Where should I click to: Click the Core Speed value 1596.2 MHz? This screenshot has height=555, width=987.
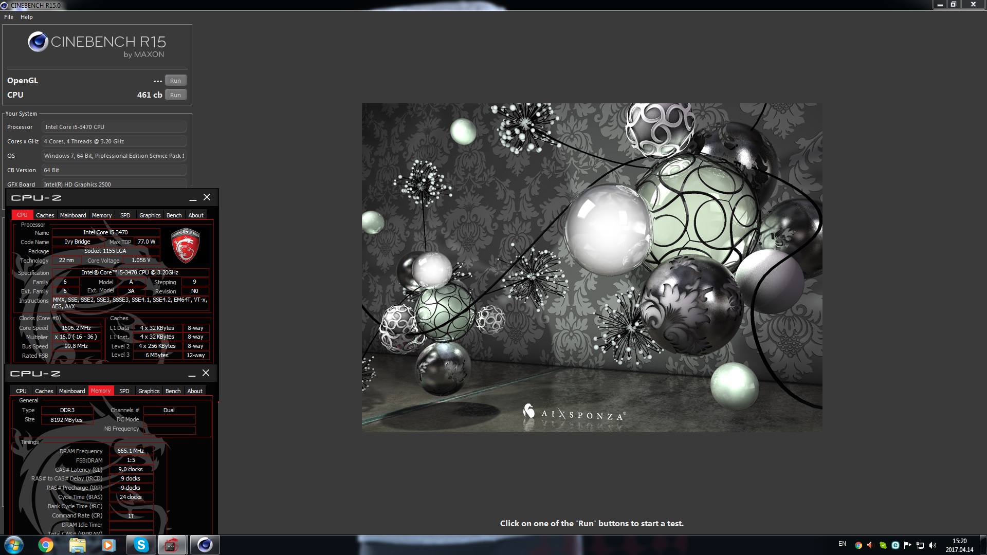click(76, 328)
